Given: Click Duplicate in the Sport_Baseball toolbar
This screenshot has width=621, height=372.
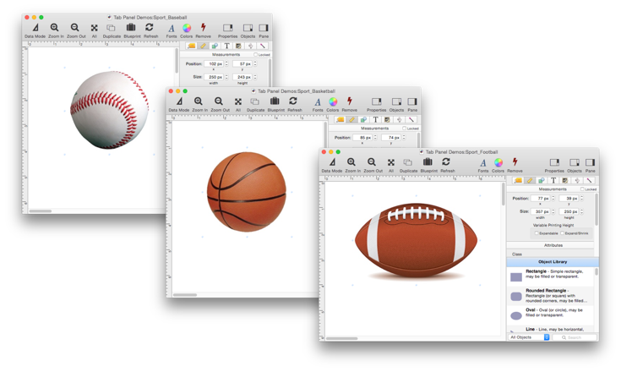Looking at the screenshot, I should coord(112,30).
